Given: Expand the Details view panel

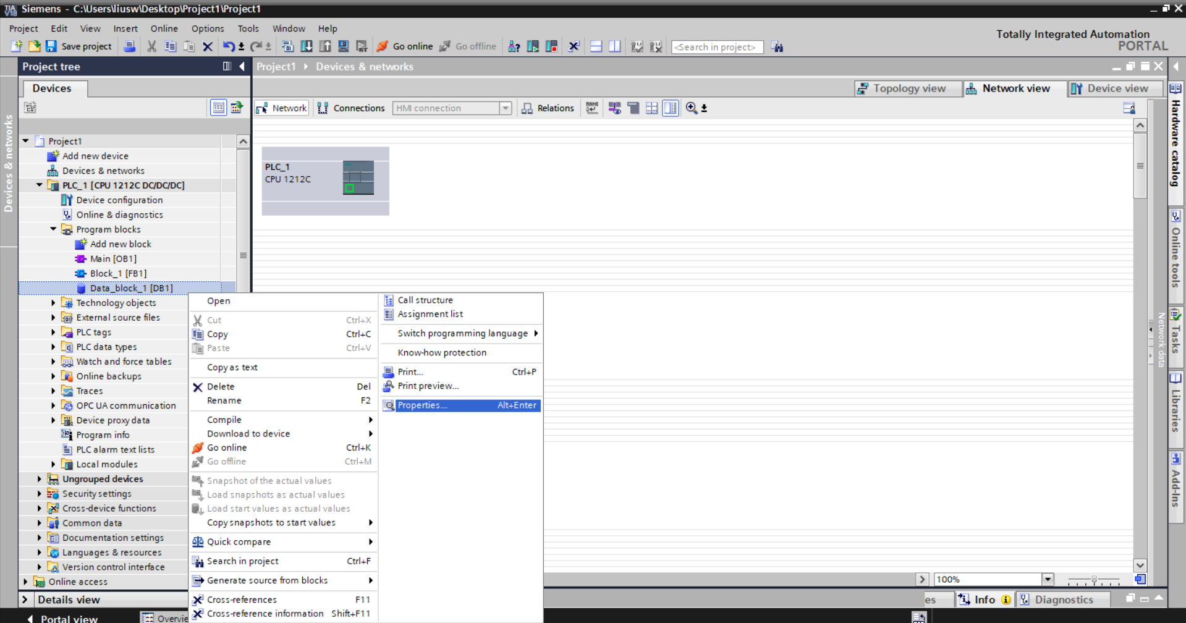Looking at the screenshot, I should click(x=25, y=600).
